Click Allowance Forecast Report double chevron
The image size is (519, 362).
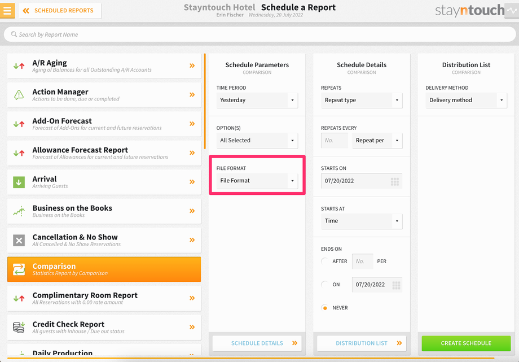[x=192, y=153]
